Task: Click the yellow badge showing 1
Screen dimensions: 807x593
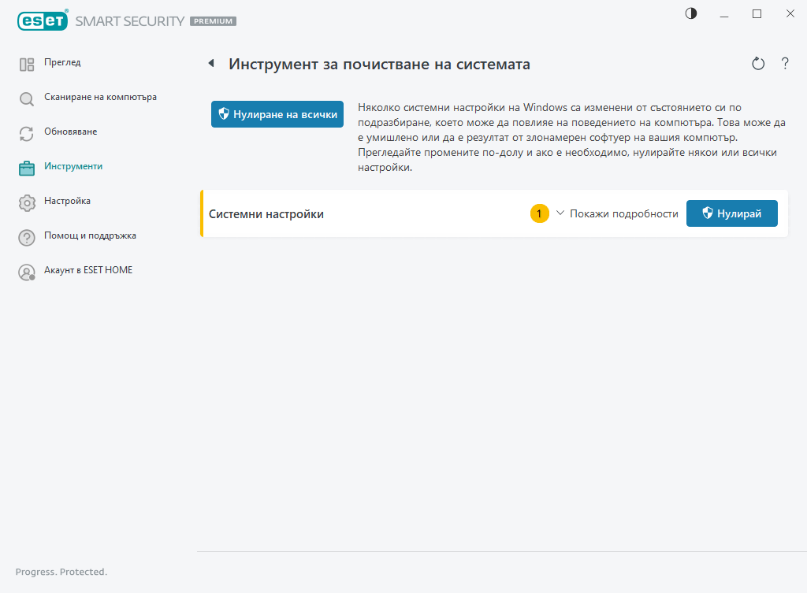Action: pyautogui.click(x=539, y=213)
